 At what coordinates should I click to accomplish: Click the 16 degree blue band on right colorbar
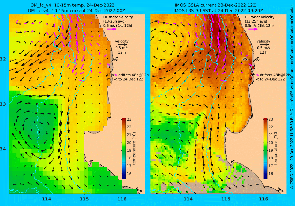265,174
